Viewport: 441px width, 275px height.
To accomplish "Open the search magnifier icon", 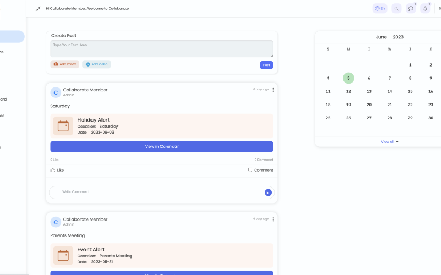I will [x=396, y=9].
